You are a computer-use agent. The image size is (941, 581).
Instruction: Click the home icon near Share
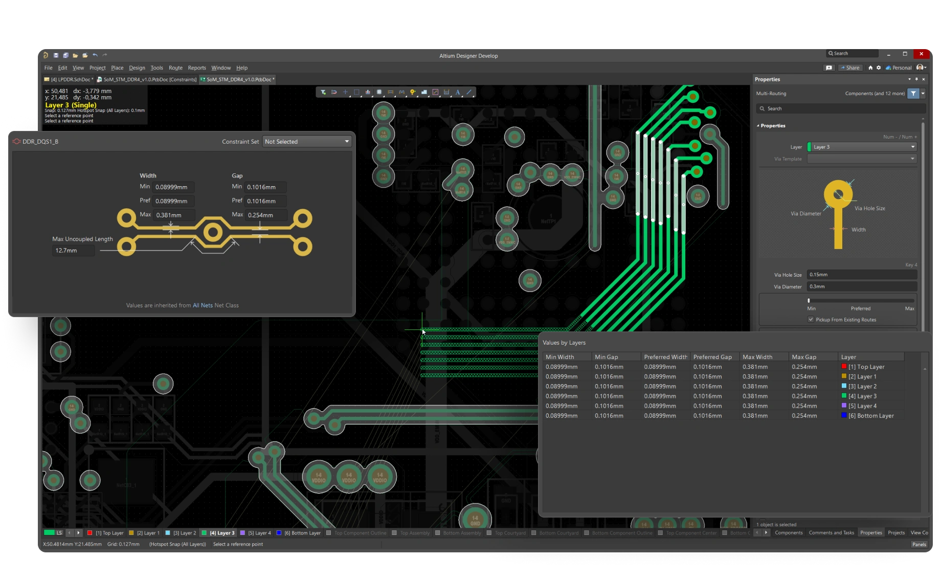pos(870,68)
